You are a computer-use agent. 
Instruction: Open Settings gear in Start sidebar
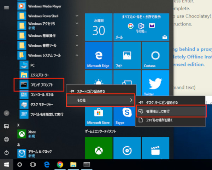pos(6,140)
